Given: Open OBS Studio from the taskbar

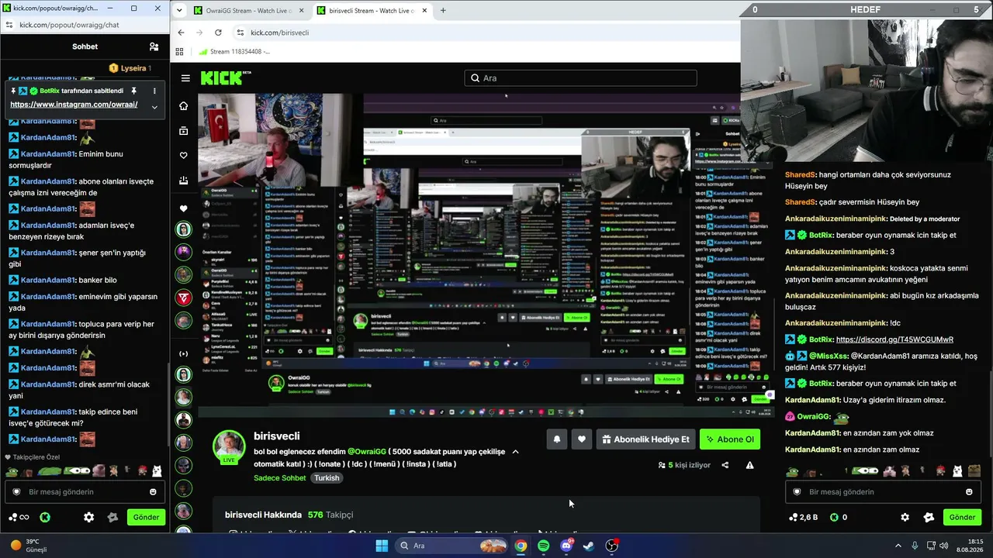Looking at the screenshot, I should coord(611,546).
